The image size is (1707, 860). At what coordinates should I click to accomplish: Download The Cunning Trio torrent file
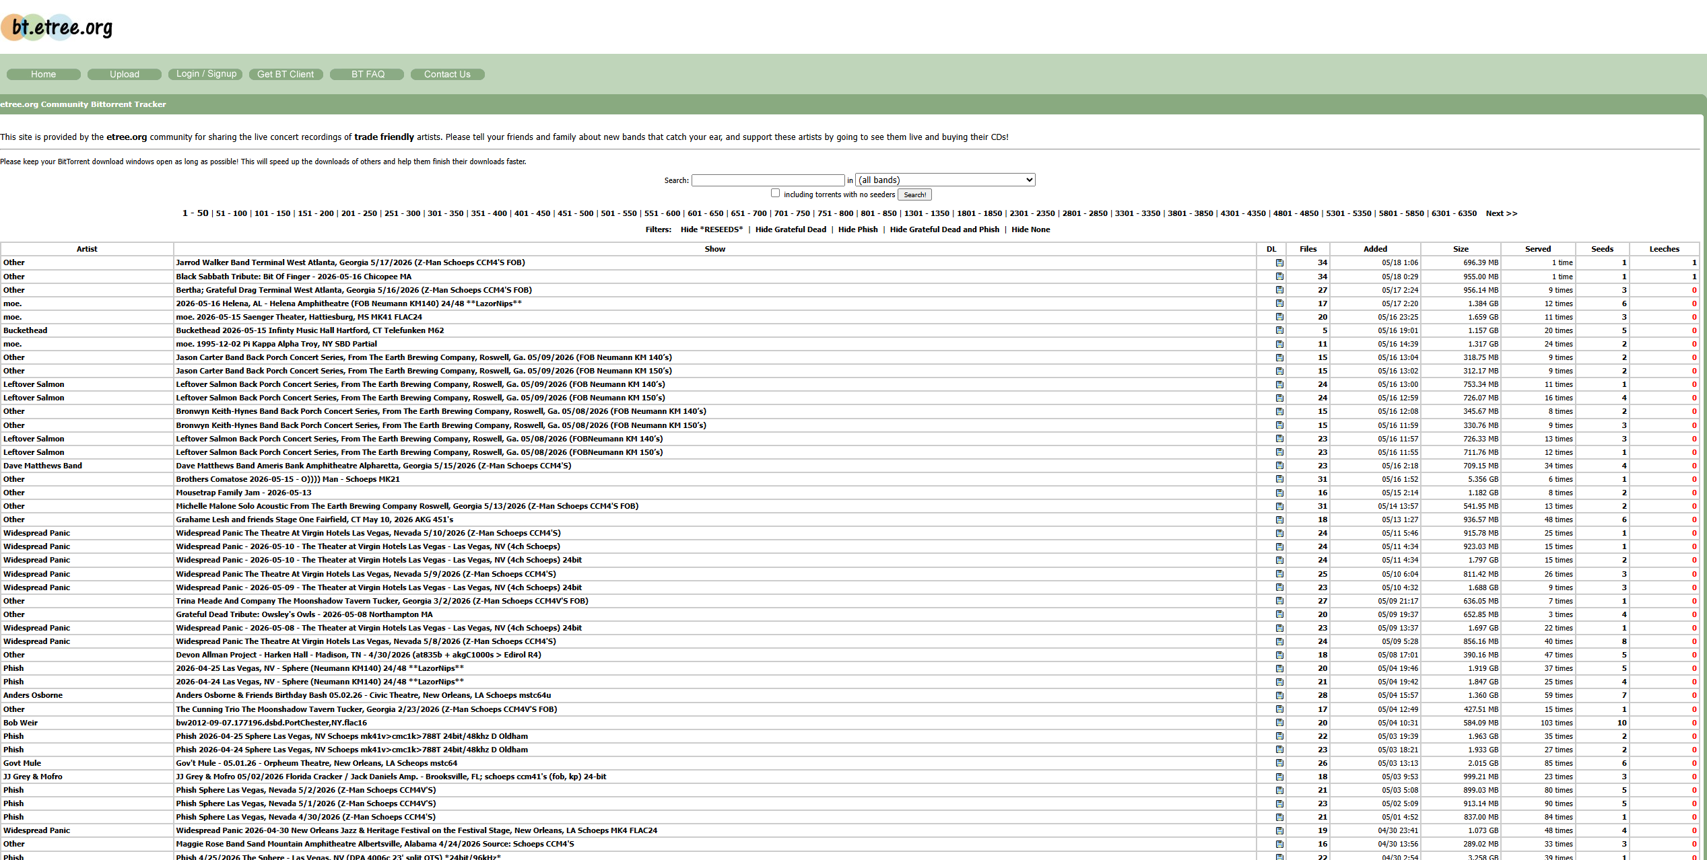coord(1279,709)
